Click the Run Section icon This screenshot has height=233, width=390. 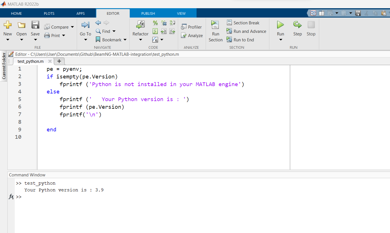pos(215,25)
